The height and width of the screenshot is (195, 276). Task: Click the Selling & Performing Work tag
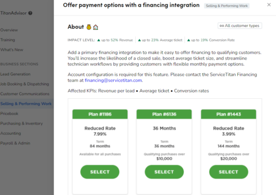(x=226, y=6)
